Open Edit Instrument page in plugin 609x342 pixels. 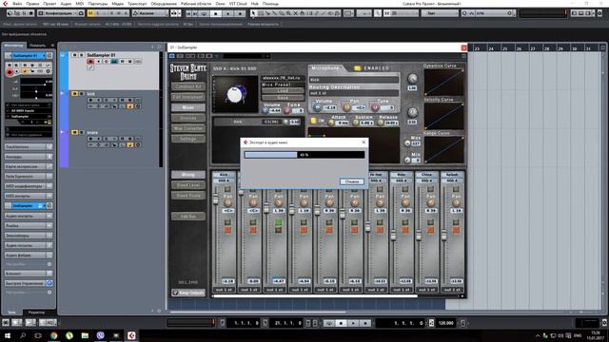click(x=188, y=97)
